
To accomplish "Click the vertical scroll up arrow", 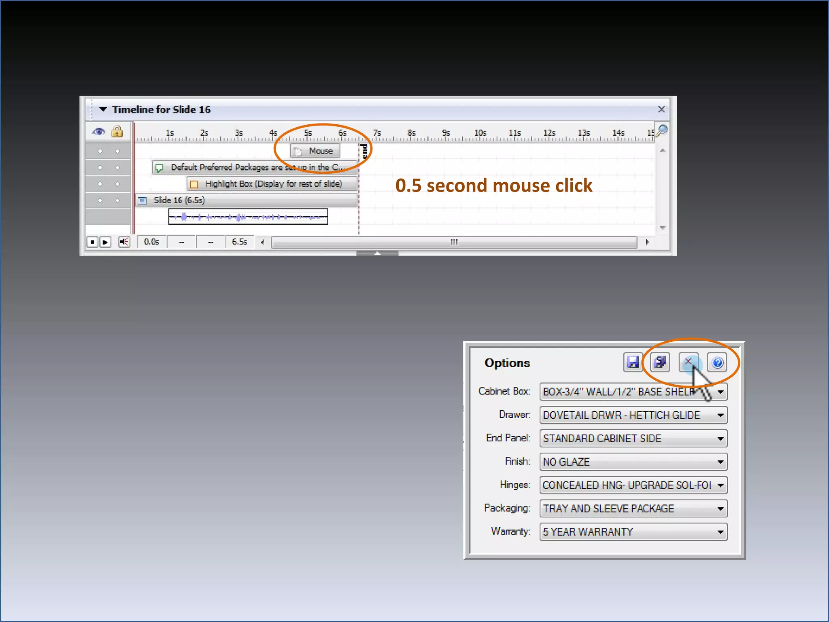I will click(663, 151).
